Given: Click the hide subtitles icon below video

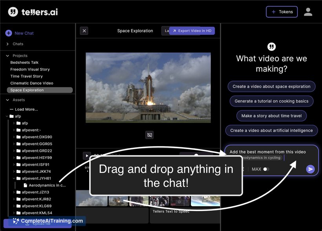Looking at the screenshot, I should tap(150, 135).
